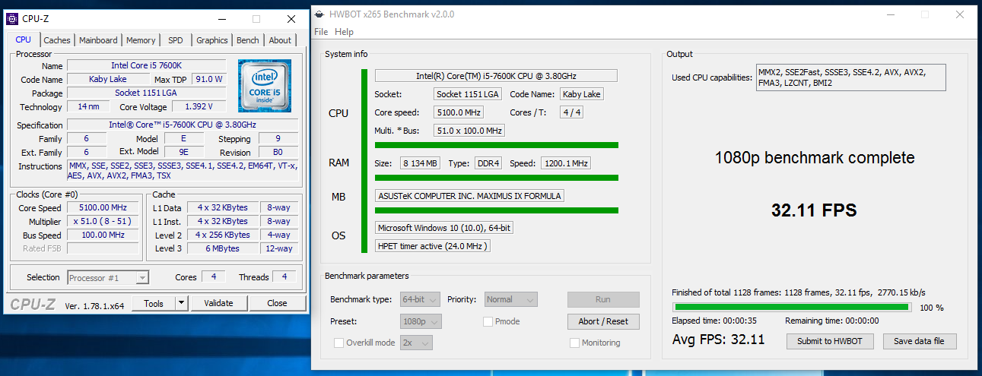
Task: Open the File menu in HWBOT x265
Action: 321,32
